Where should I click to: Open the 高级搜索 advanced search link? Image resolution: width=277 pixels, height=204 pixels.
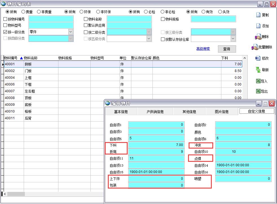tap(203, 49)
